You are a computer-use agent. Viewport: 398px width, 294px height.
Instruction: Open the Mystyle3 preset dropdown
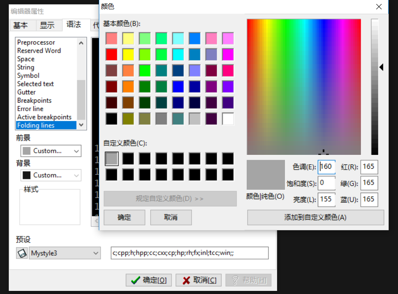pos(64,253)
